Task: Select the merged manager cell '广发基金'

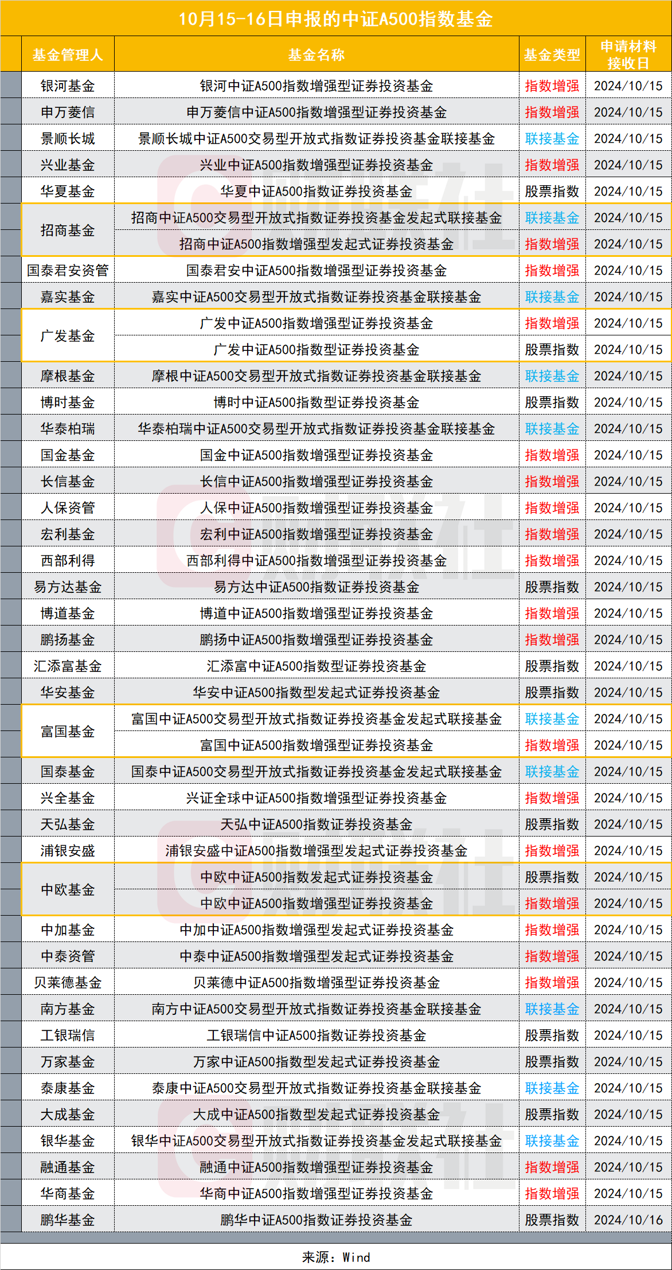Action: [x=68, y=336]
